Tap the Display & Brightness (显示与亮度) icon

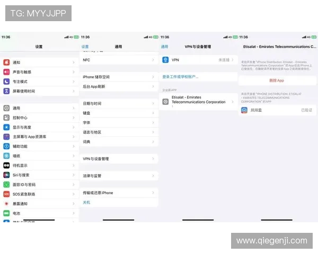pyautogui.click(x=6, y=127)
